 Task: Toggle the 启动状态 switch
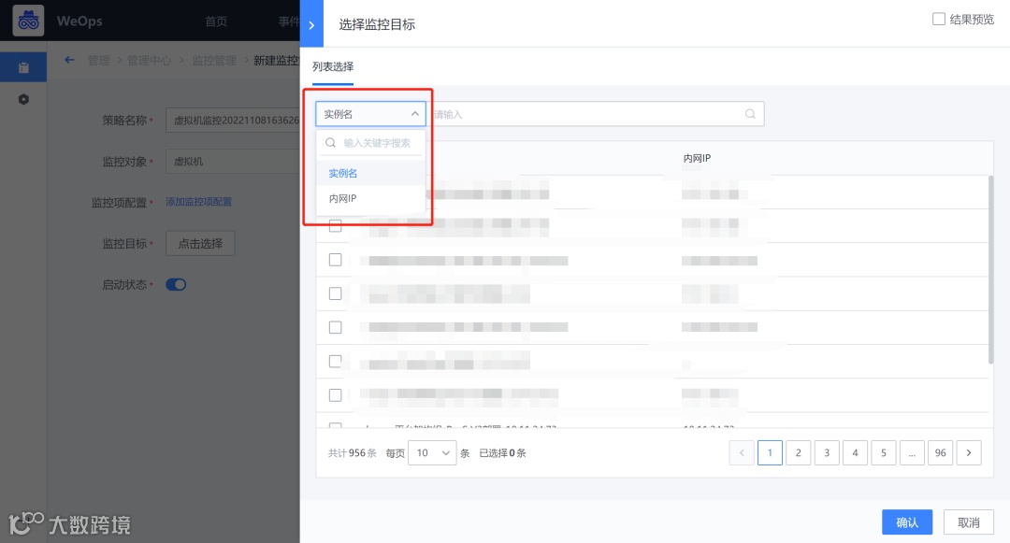pyautogui.click(x=176, y=284)
